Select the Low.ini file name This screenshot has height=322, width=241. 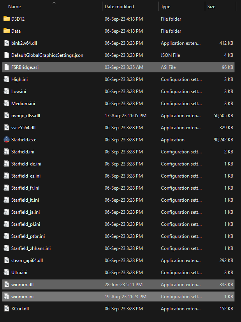pos(19,91)
